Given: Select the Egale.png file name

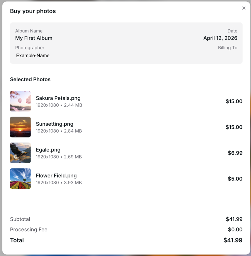Looking at the screenshot, I should 48,150.
